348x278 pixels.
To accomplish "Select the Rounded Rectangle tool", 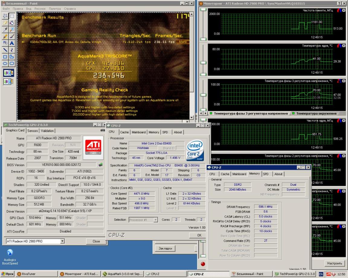I will (12, 63).
